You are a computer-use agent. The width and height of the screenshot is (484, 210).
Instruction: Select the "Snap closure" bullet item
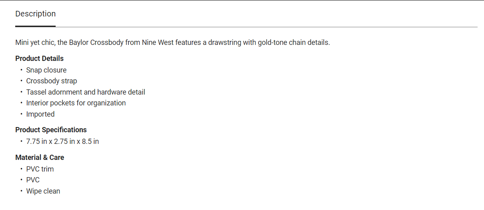tap(46, 70)
